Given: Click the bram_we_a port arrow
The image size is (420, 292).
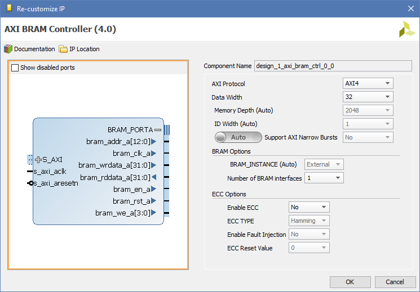Looking at the screenshot, I should (153, 213).
